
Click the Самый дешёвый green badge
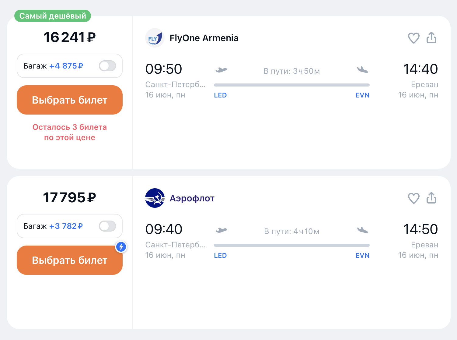click(53, 16)
